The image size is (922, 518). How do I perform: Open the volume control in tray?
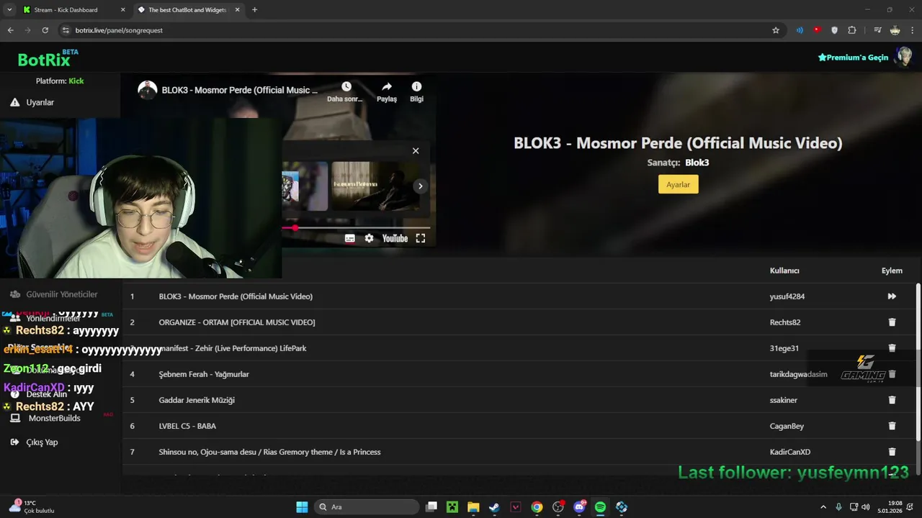[866, 507]
